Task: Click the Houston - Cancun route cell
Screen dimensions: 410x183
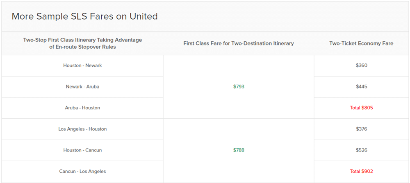Action: [82, 150]
